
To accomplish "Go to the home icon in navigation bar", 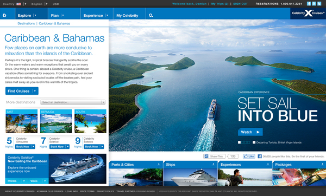I will (x=4, y=15).
